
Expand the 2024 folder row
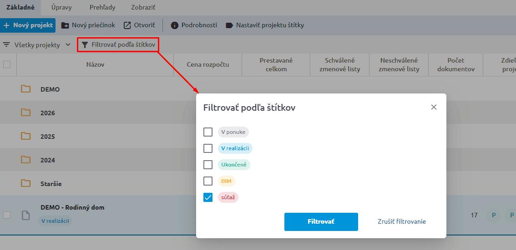[x=98, y=160]
